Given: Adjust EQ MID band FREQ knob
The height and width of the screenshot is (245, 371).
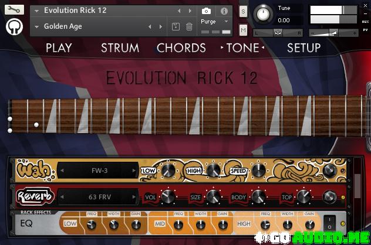Looking at the screenshot, I should click(x=178, y=224).
